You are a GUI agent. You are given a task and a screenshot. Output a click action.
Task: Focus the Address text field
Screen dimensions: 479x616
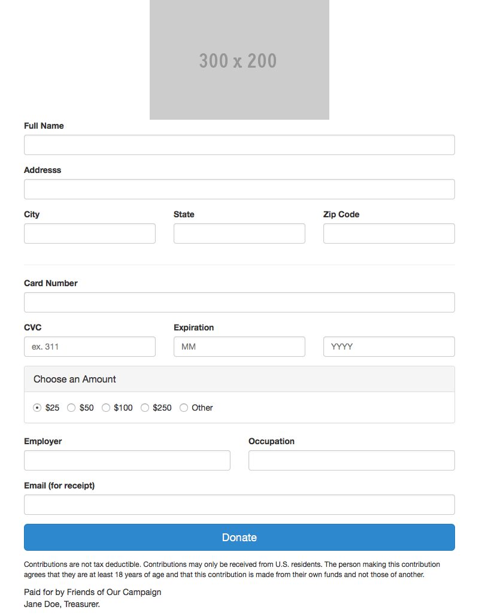click(239, 189)
